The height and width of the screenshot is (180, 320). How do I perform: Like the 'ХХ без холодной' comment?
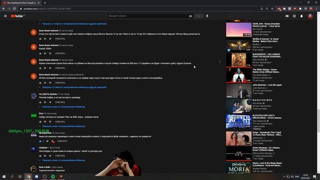(x=40, y=83)
